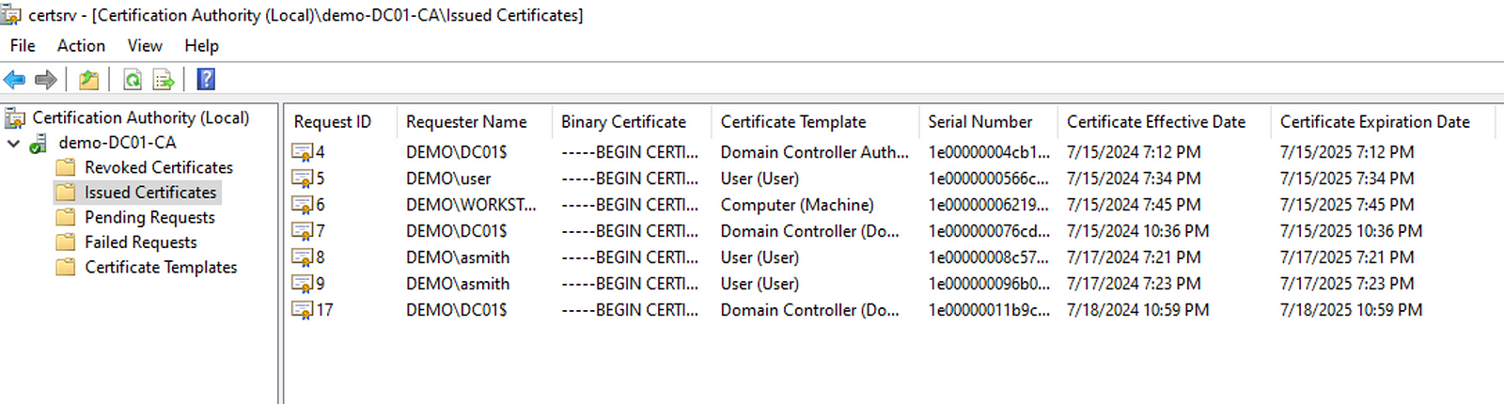
Task: Open the Action menu
Action: [81, 45]
